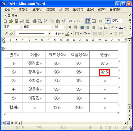133x131 pixels.
Task: Open the font size dropdown showing 10
Action: [64, 27]
